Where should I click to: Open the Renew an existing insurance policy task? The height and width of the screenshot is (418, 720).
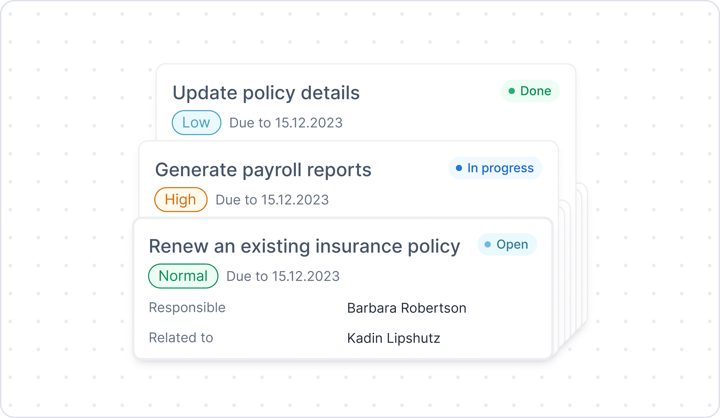(x=304, y=246)
